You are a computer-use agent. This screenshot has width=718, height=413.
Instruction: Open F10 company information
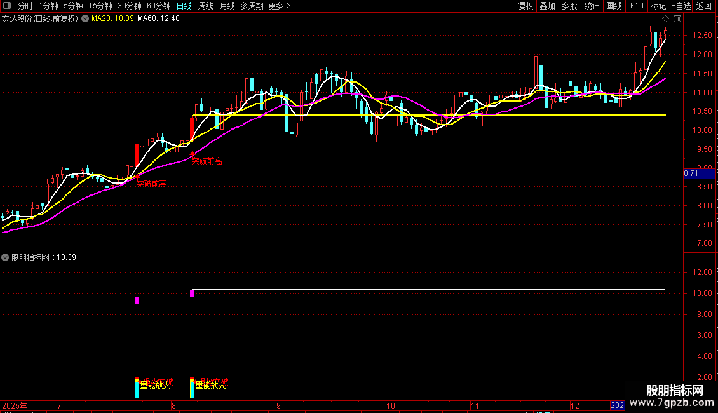[x=637, y=6]
